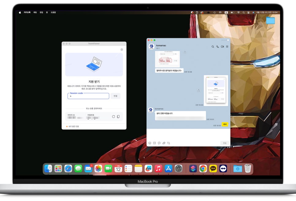Open Photos from the Dock
The height and width of the screenshot is (201, 296).
coord(98,169)
